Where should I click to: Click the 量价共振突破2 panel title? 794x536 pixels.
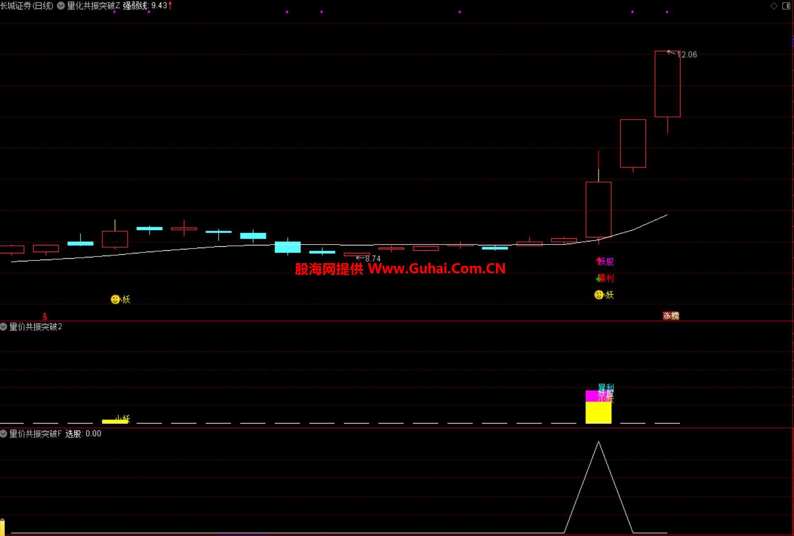click(36, 327)
